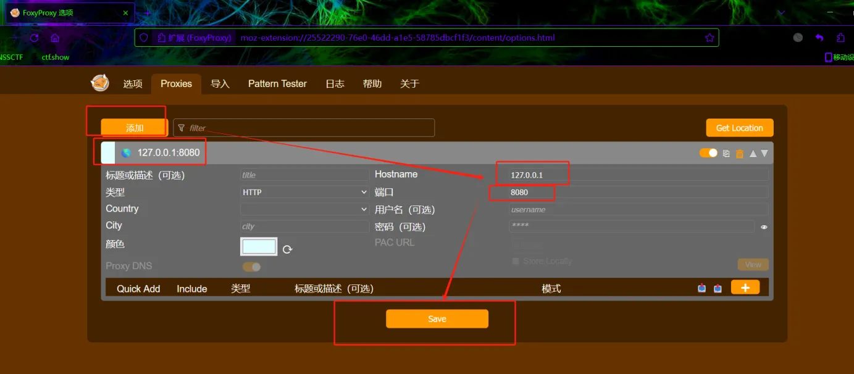Open the 关于 tab
This screenshot has width=854, height=374.
pos(409,84)
